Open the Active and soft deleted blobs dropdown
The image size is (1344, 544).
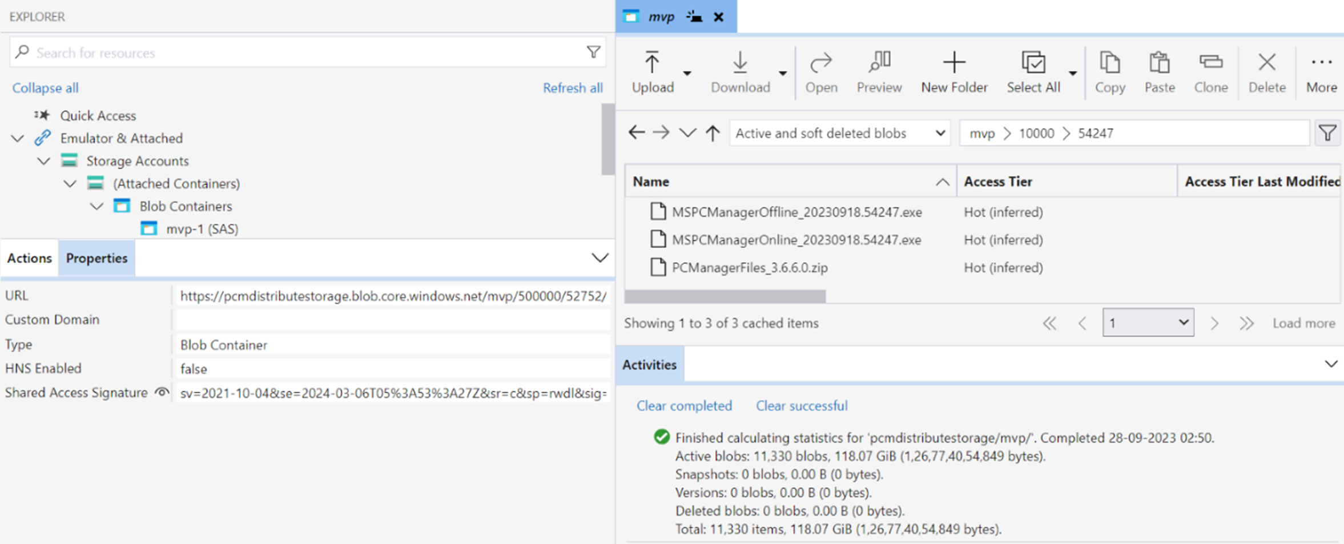[x=839, y=133]
